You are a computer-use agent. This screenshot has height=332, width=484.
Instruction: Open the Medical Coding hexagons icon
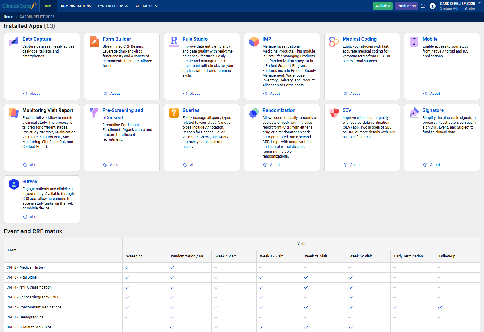334,42
